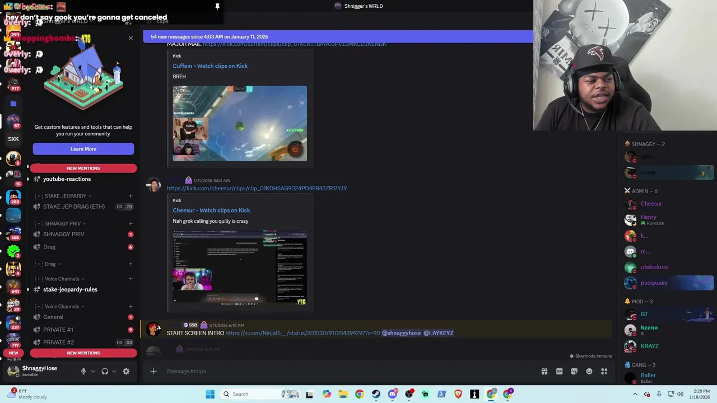Click the plus attachment button in message bar
This screenshot has width=717, height=403.
tap(153, 371)
